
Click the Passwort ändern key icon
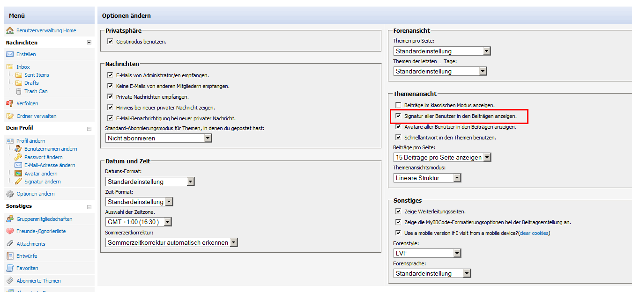pyautogui.click(x=19, y=157)
